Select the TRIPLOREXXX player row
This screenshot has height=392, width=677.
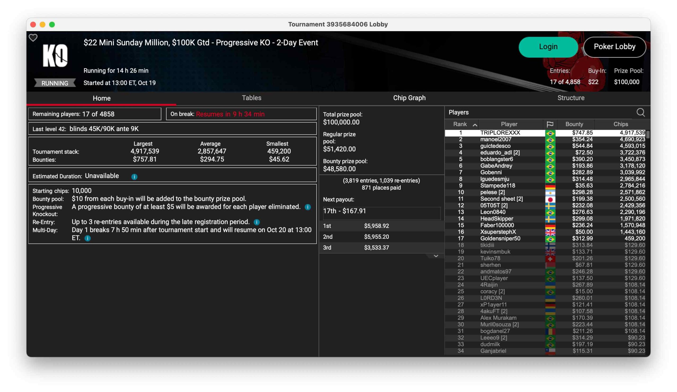coord(500,133)
